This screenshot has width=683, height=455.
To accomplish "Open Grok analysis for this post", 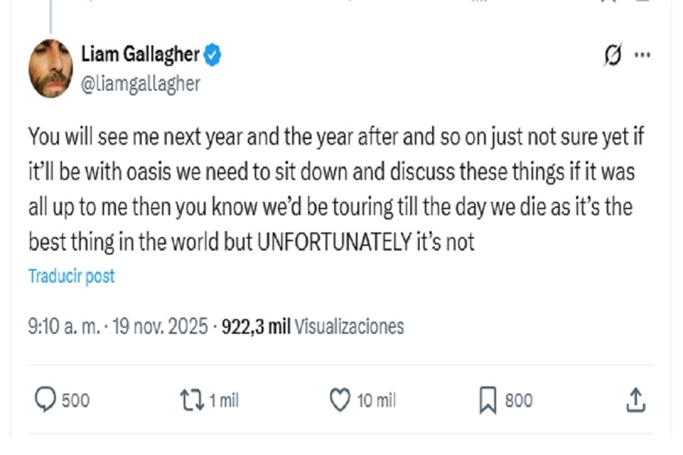I will coord(613,55).
